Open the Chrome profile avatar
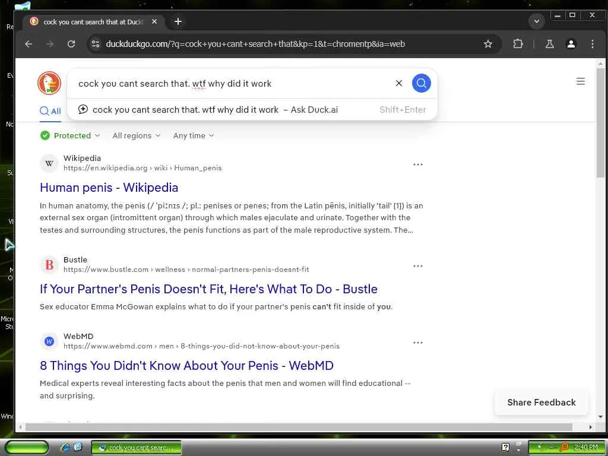This screenshot has width=608, height=456. tap(571, 44)
